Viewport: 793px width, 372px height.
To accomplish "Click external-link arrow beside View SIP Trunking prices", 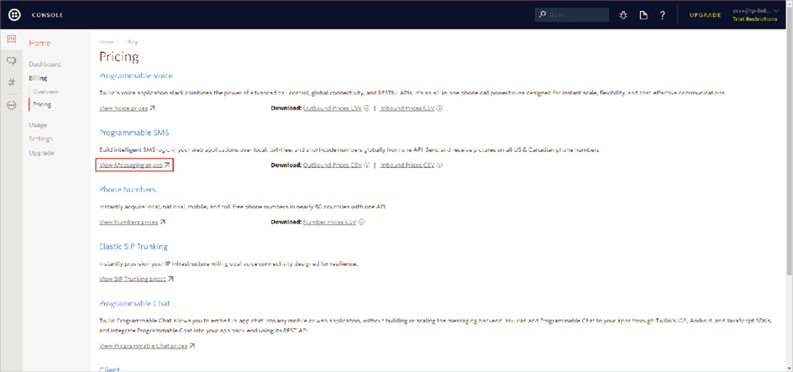I will (171, 279).
